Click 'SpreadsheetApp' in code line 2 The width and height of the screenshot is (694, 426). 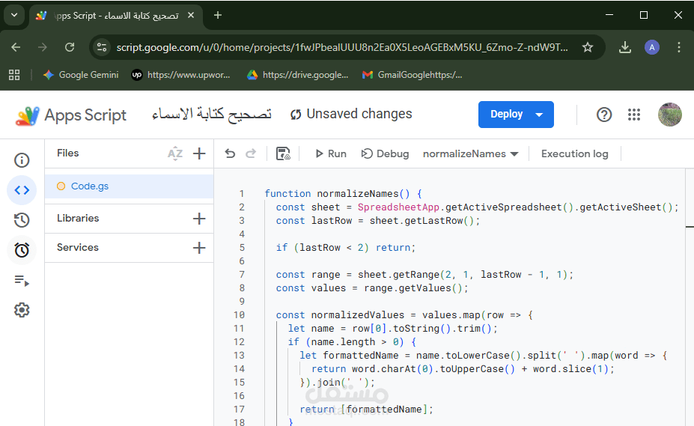tap(398, 207)
